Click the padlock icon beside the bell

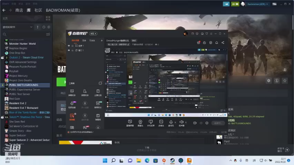click(x=204, y=43)
